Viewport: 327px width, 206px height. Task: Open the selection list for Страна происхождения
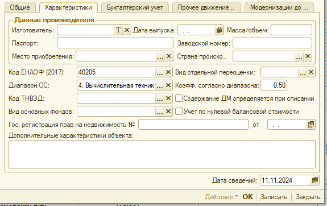click(x=299, y=56)
